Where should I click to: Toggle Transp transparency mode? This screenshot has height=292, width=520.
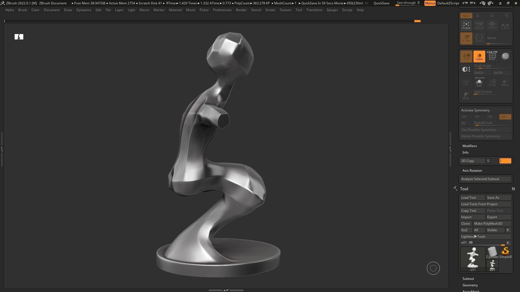click(505, 82)
